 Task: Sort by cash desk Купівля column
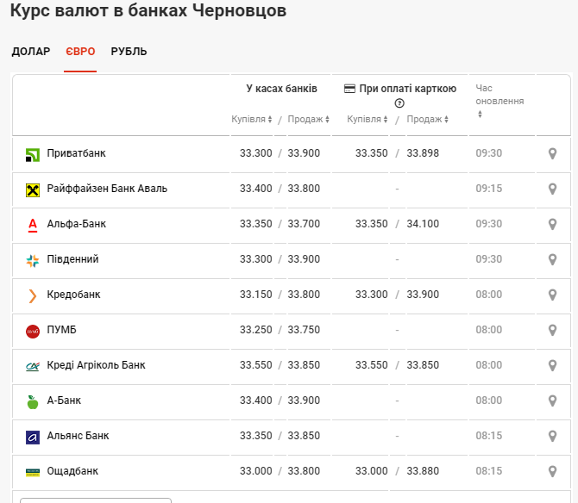(x=252, y=119)
